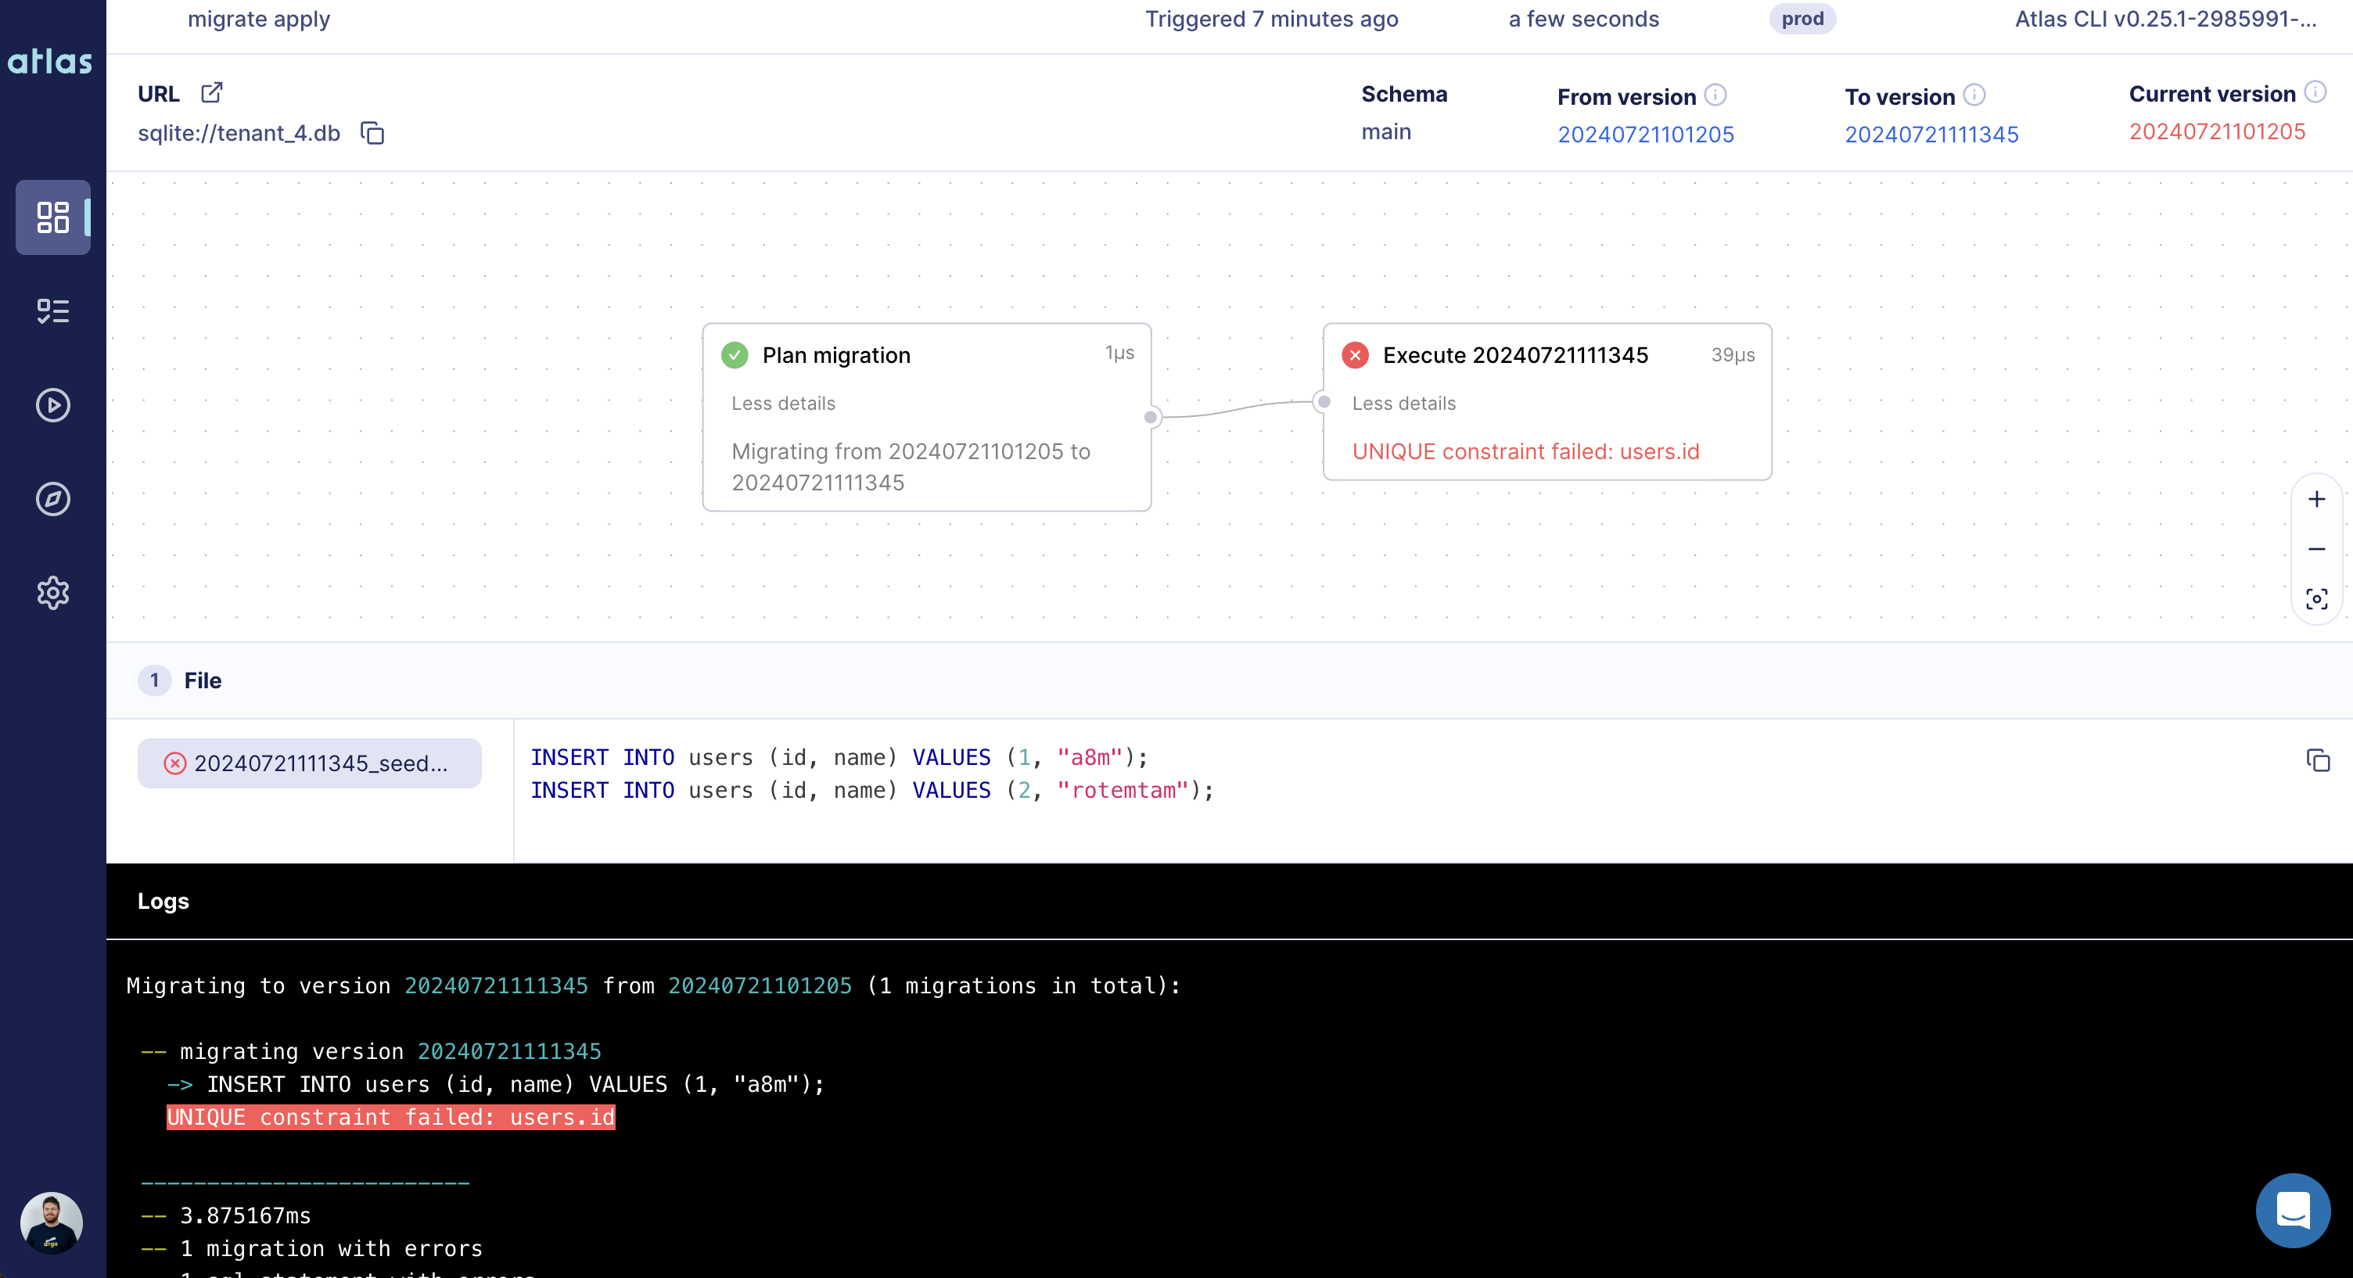Image resolution: width=2353 pixels, height=1278 pixels.
Task: Select the 20240721111345_seed file tab
Action: [x=309, y=763]
